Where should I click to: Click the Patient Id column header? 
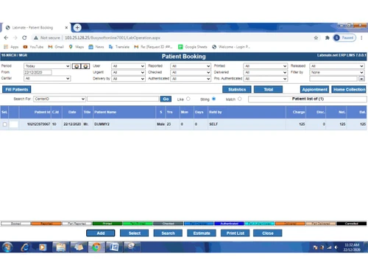42,112
